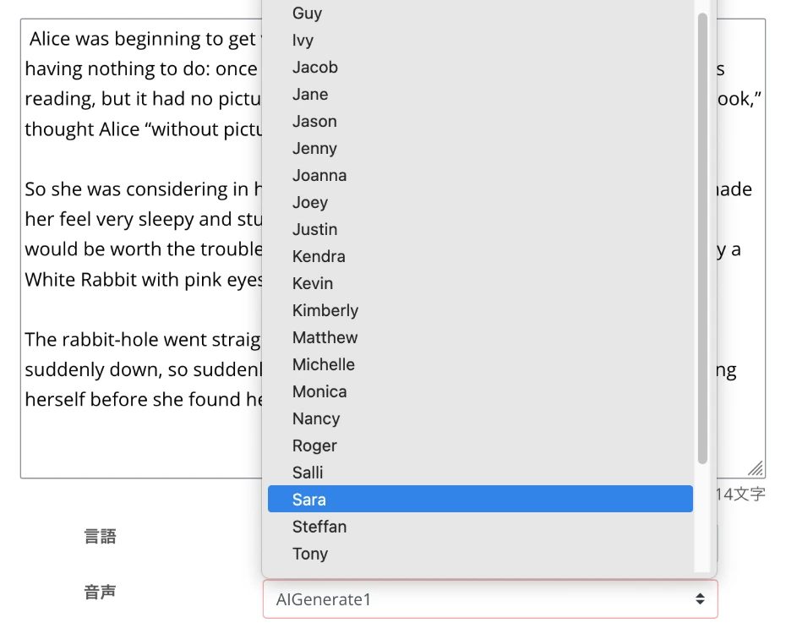Choose the Nancy voice
Screen dimensions: 786x634
480,419
